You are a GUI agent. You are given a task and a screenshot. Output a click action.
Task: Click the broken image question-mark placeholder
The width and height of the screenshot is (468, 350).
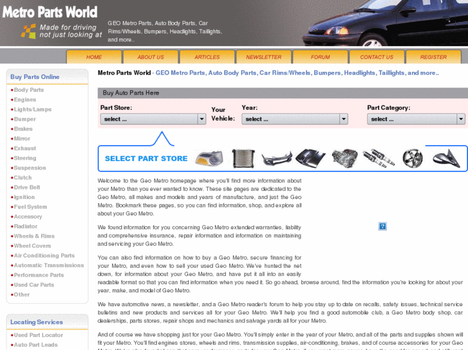[x=382, y=227]
